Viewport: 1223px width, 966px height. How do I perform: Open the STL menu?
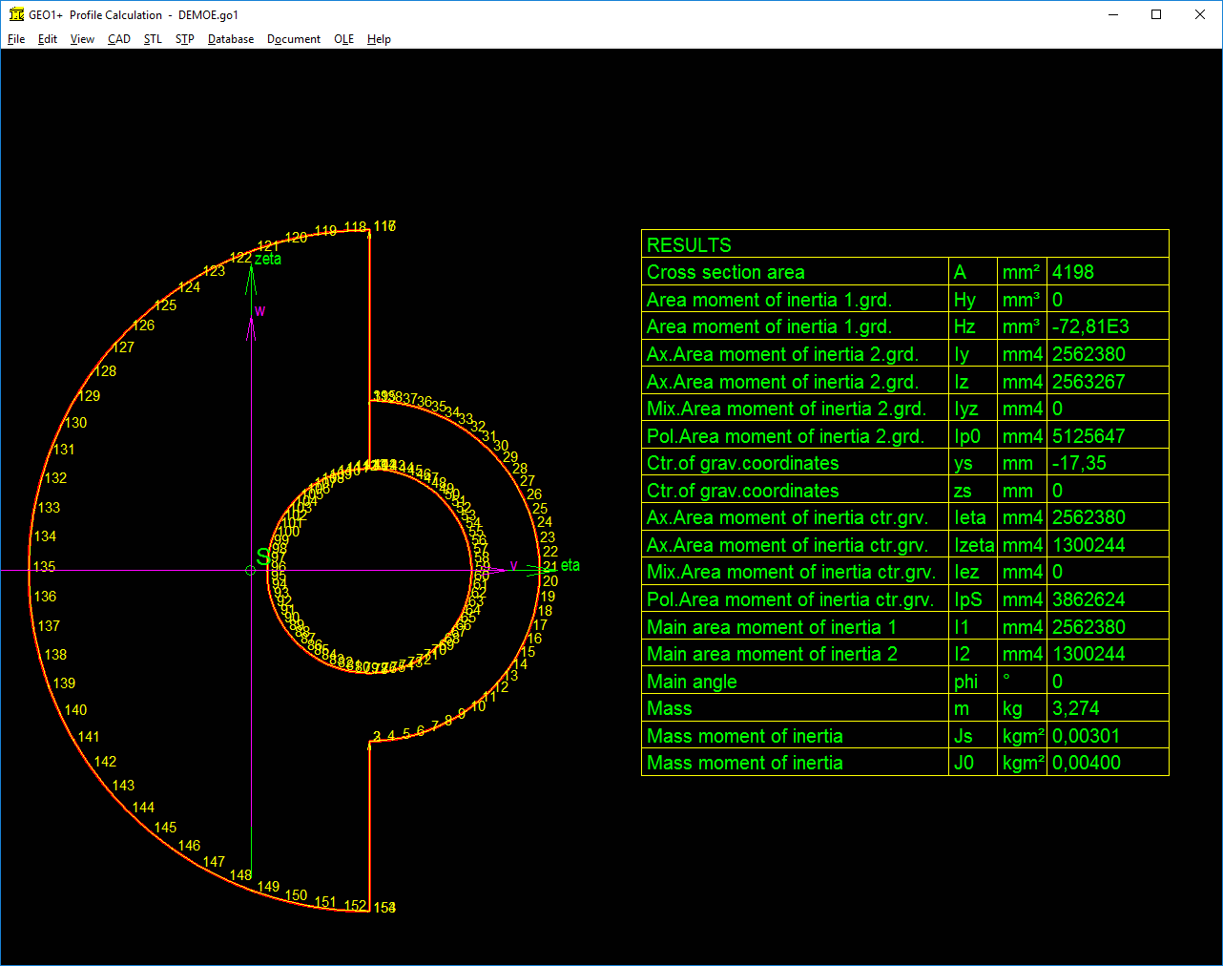(153, 39)
